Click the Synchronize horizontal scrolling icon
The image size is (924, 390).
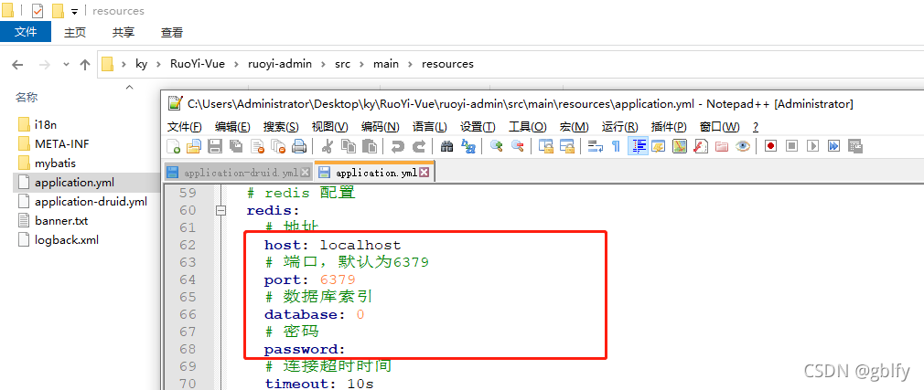point(567,146)
